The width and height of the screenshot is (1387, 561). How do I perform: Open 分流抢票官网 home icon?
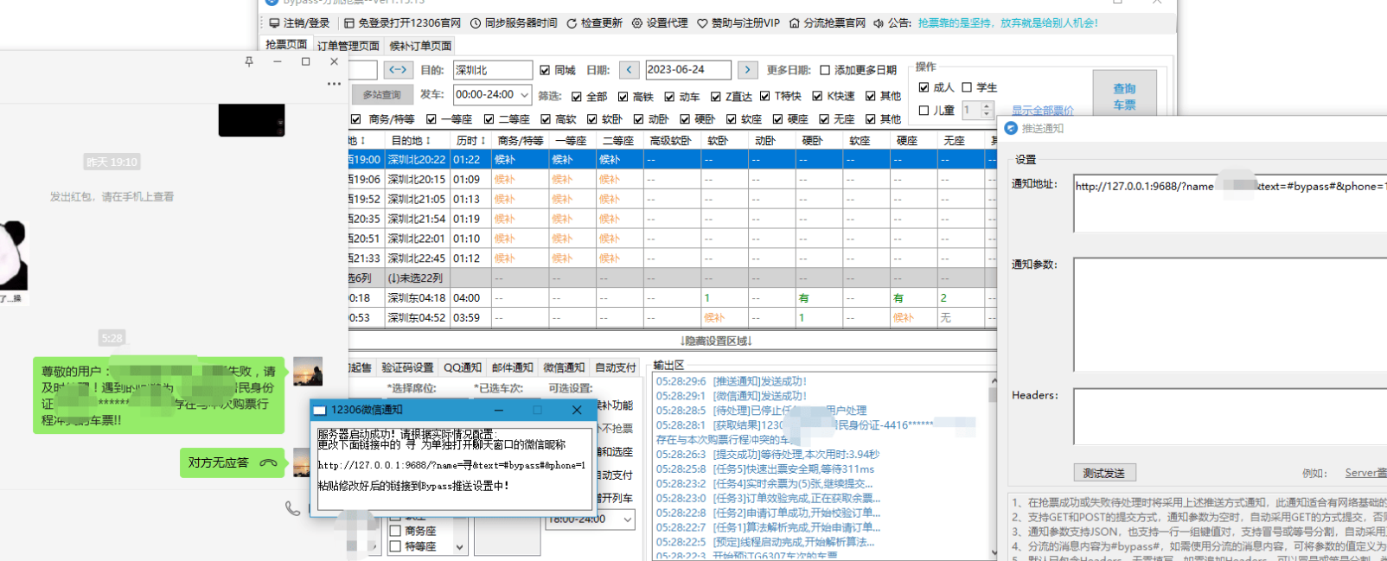[x=795, y=23]
